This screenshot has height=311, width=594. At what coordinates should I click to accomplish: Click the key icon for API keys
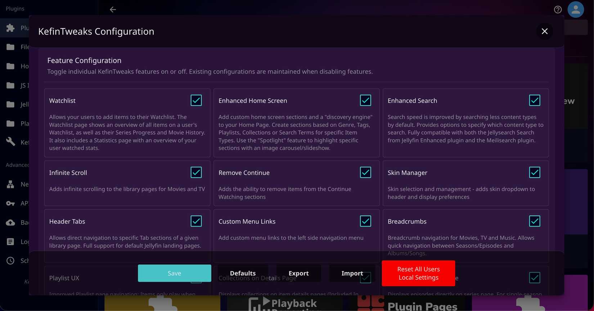pyautogui.click(x=10, y=203)
